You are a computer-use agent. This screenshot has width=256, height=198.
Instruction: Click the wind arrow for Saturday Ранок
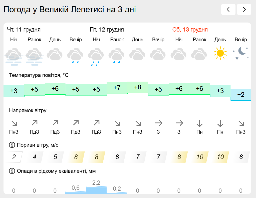pos(199,123)
